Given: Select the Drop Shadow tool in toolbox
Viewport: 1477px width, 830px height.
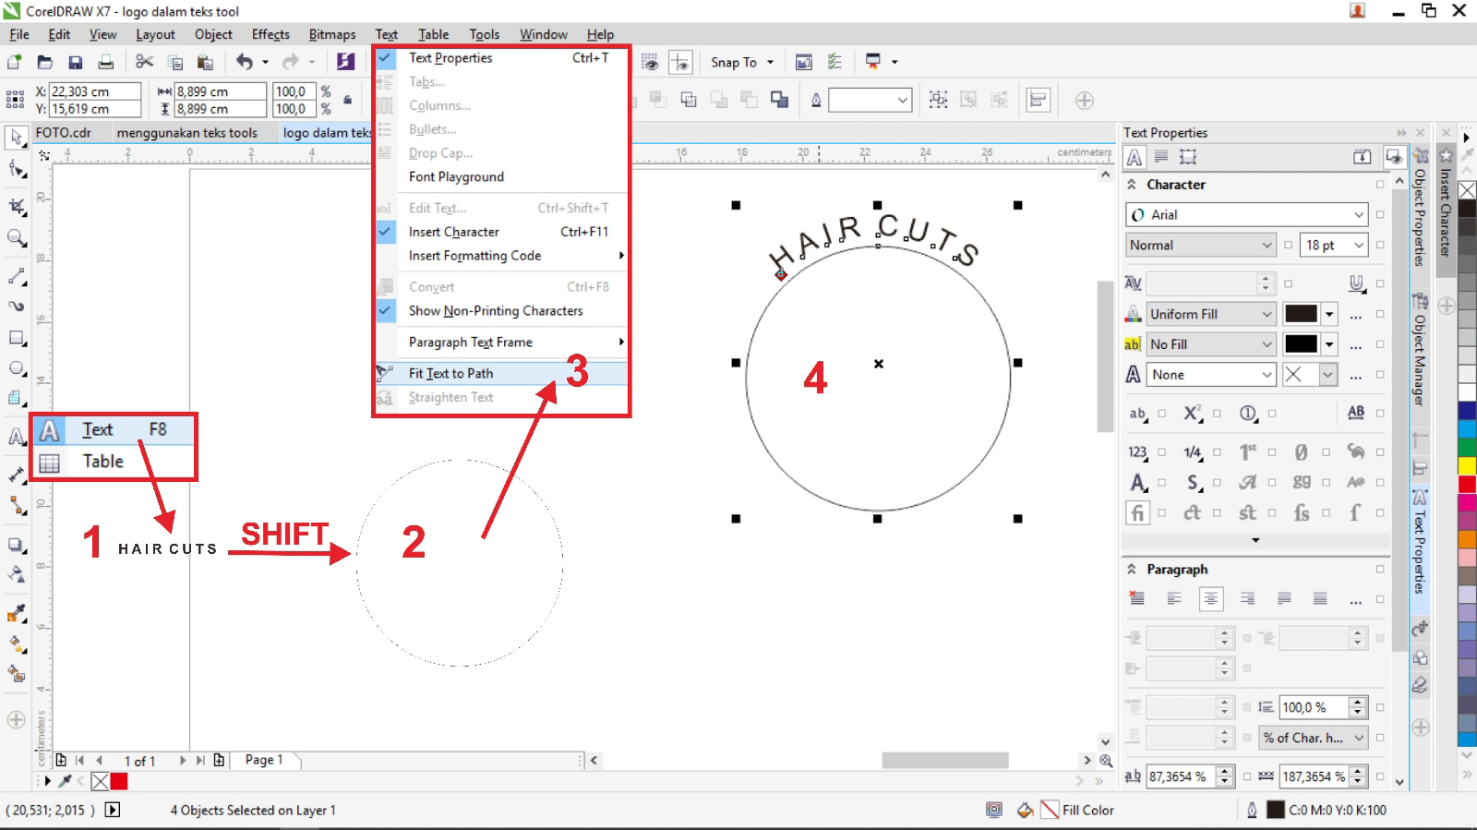Looking at the screenshot, I should [17, 545].
